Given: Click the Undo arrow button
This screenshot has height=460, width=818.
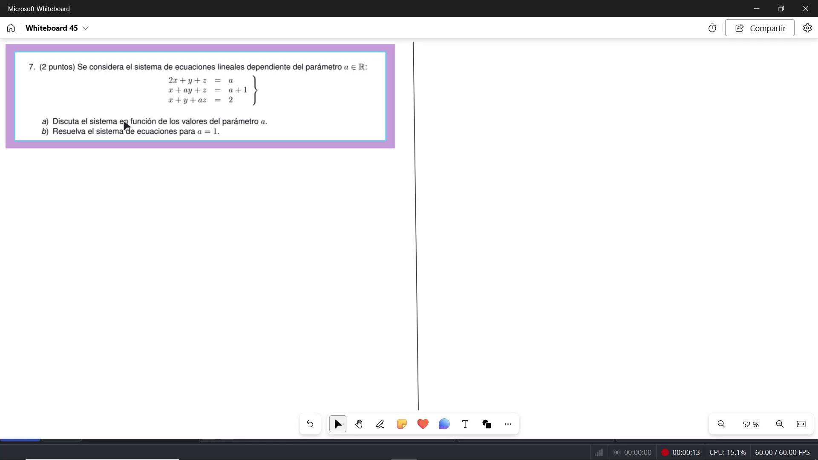Looking at the screenshot, I should [310, 424].
